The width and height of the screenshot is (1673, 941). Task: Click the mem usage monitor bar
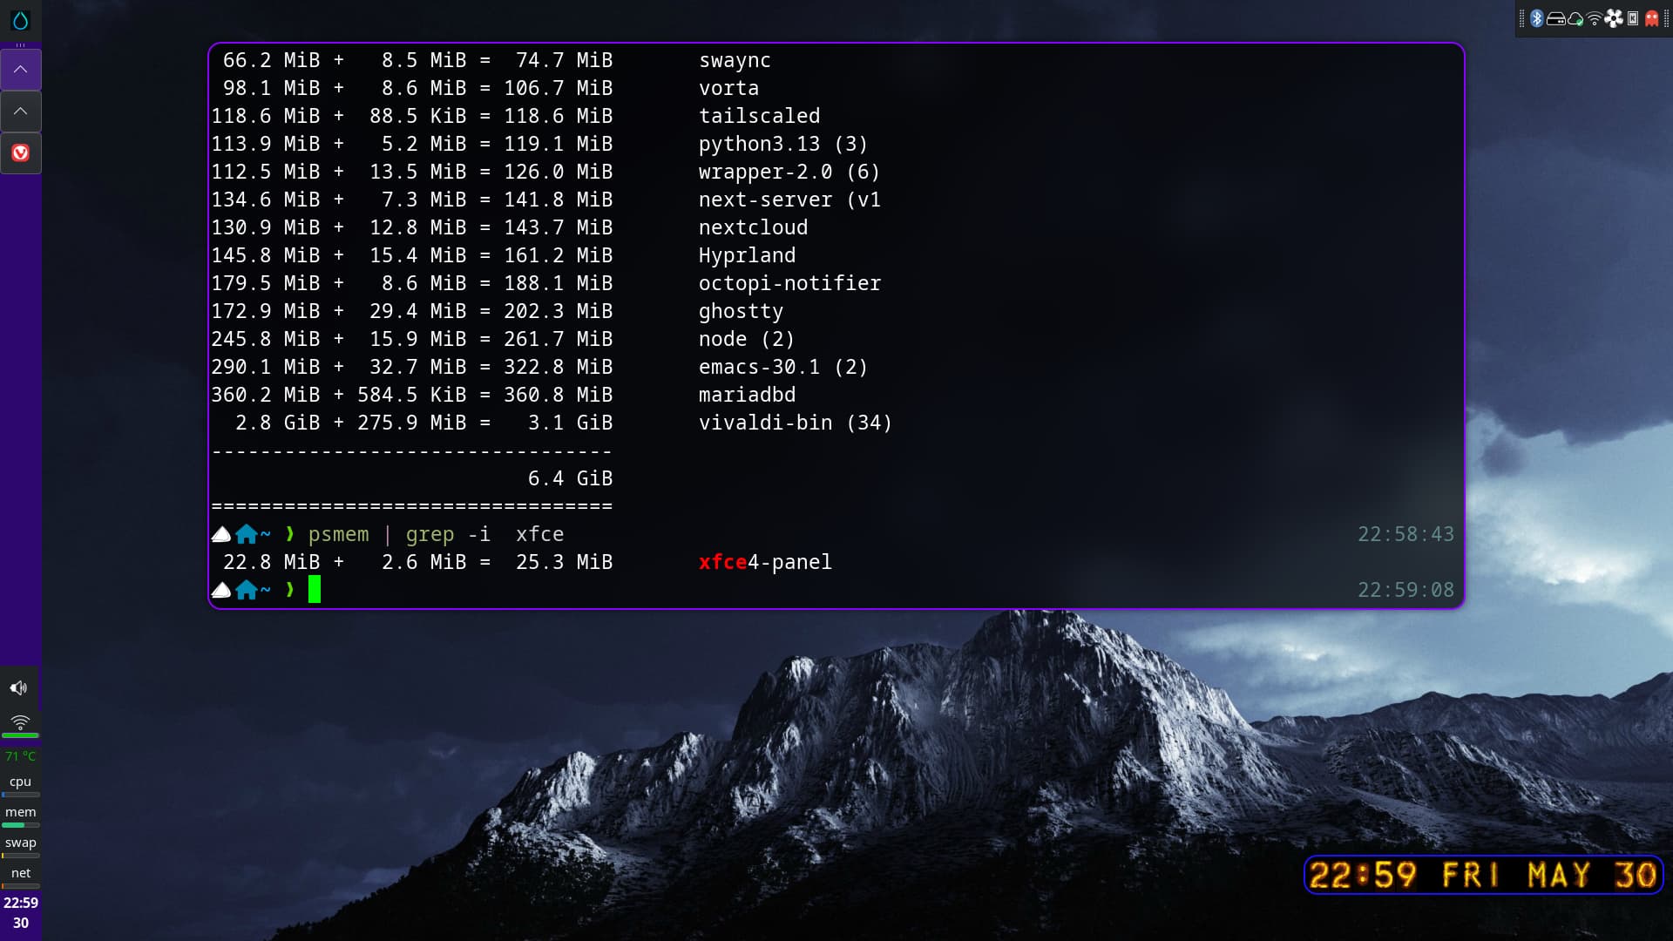click(x=20, y=824)
